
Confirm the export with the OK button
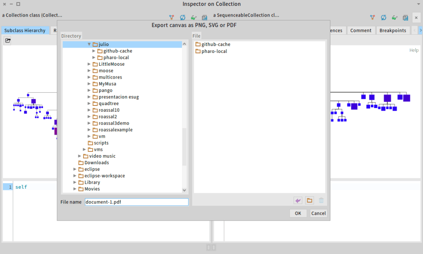click(x=298, y=213)
